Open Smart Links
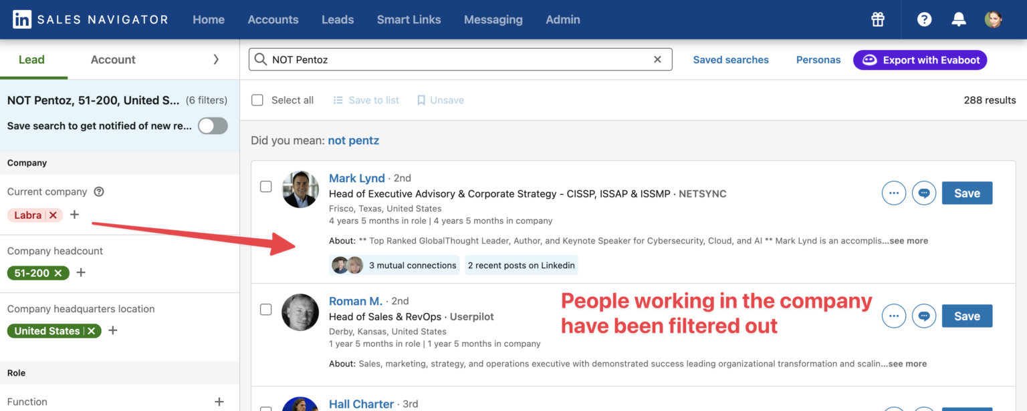 409,19
